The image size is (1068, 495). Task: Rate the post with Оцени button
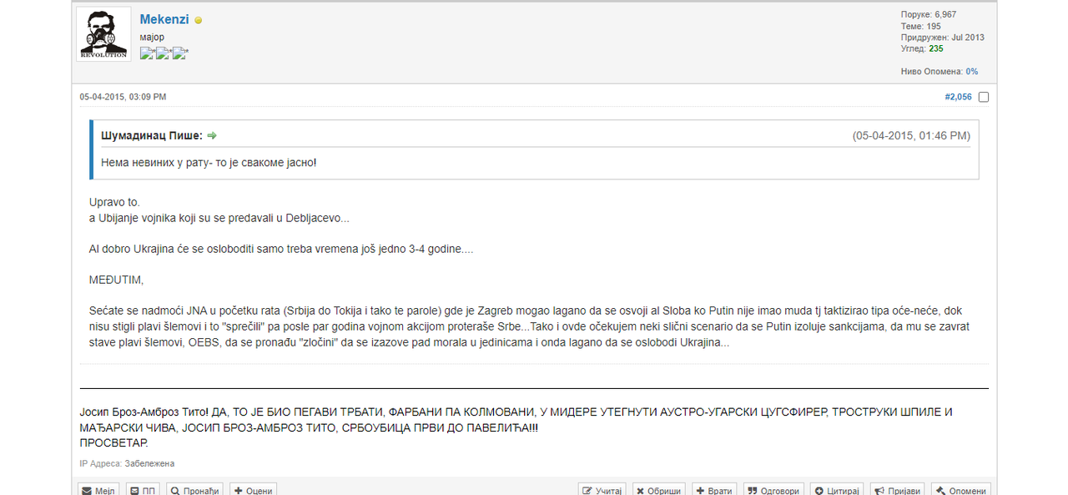tap(253, 491)
